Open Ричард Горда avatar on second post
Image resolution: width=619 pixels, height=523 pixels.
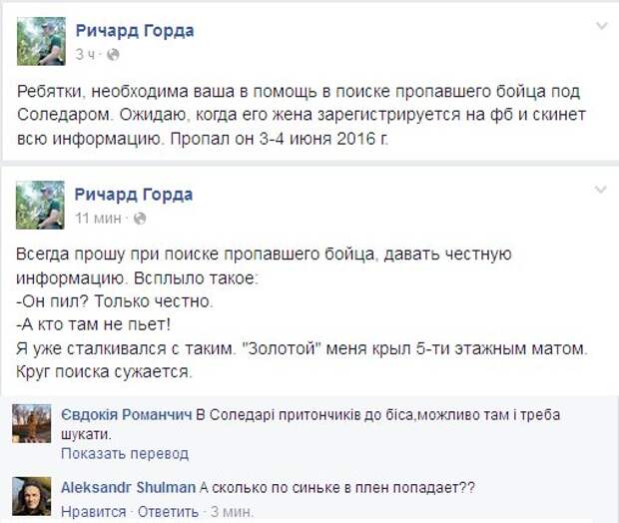point(40,205)
